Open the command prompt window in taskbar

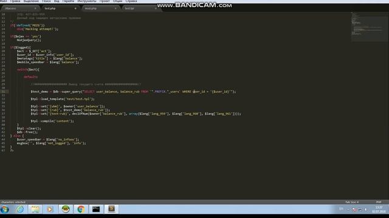click(x=96, y=210)
